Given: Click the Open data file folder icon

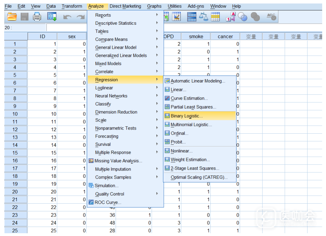Looking at the screenshot, I should (x=12, y=17).
